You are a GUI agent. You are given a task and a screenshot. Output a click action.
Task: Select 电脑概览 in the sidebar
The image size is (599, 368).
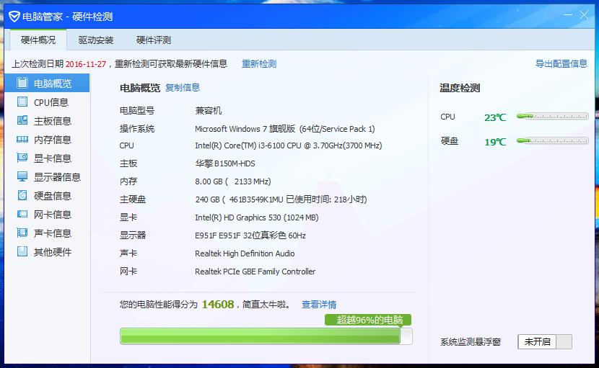pyautogui.click(x=47, y=83)
